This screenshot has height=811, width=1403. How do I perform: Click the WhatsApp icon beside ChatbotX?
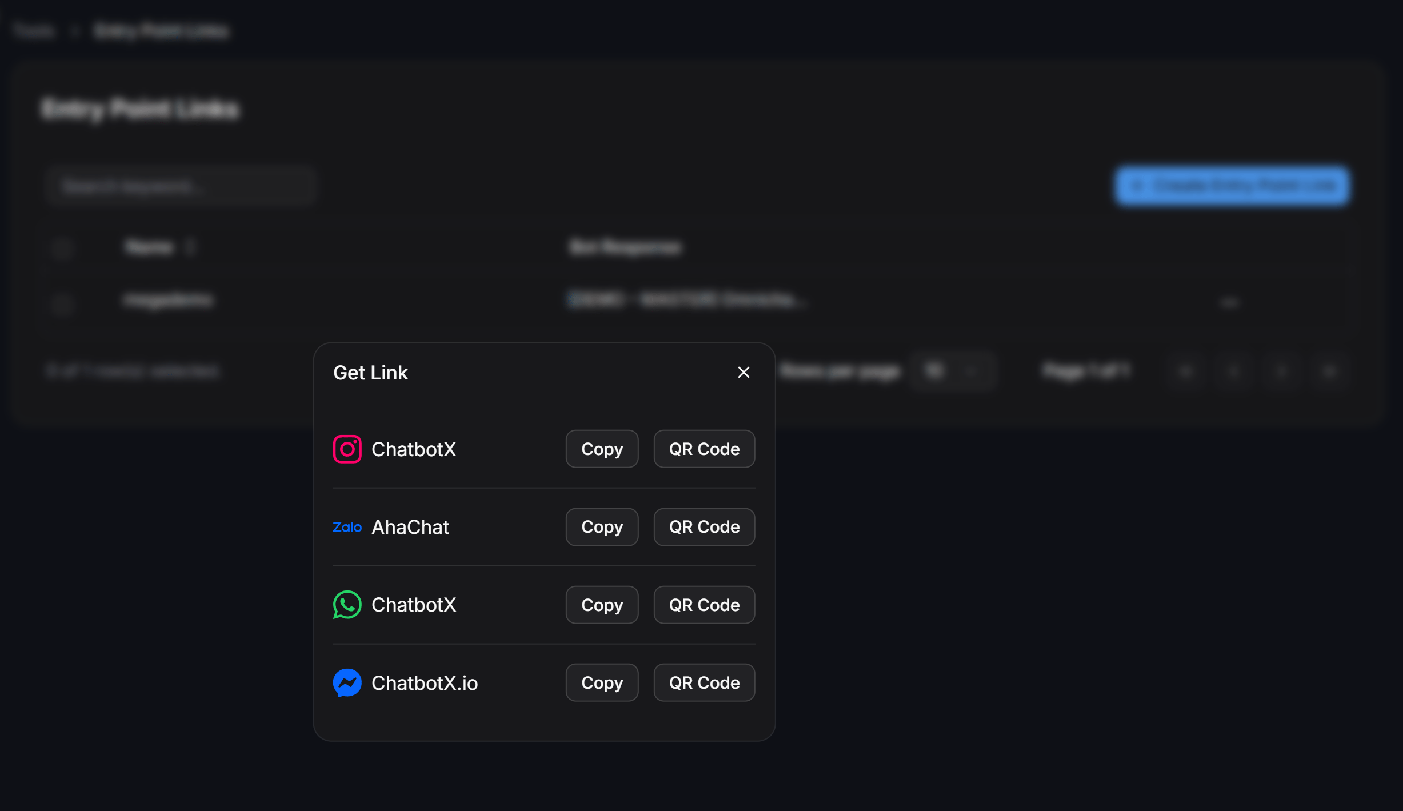[x=347, y=605]
